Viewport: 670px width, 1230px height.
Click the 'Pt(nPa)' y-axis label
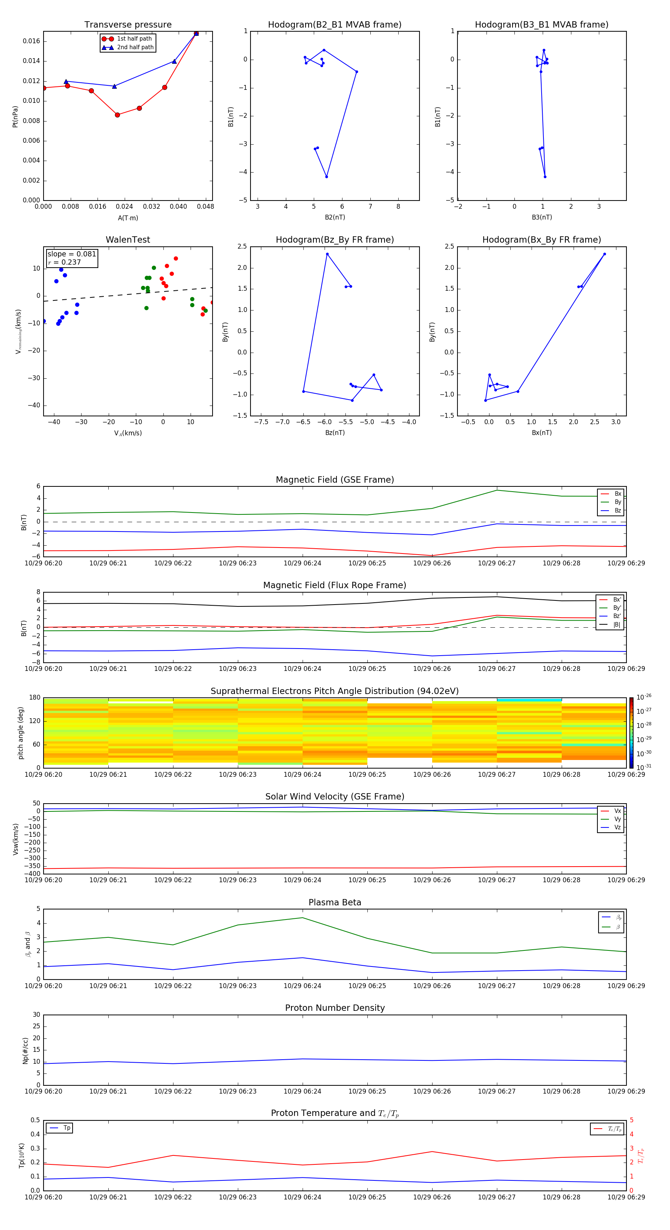click(15, 116)
